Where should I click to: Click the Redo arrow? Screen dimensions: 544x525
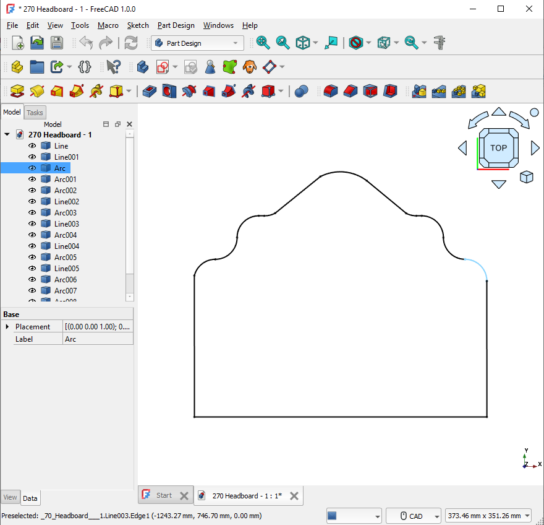click(106, 43)
